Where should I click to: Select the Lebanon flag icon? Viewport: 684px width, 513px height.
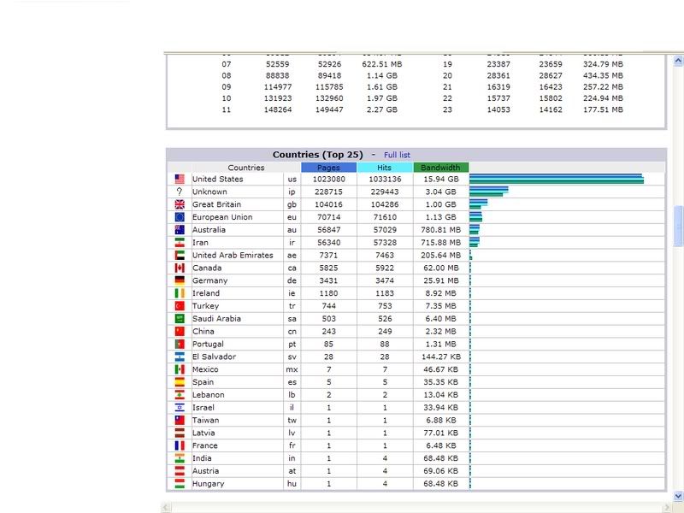180,394
